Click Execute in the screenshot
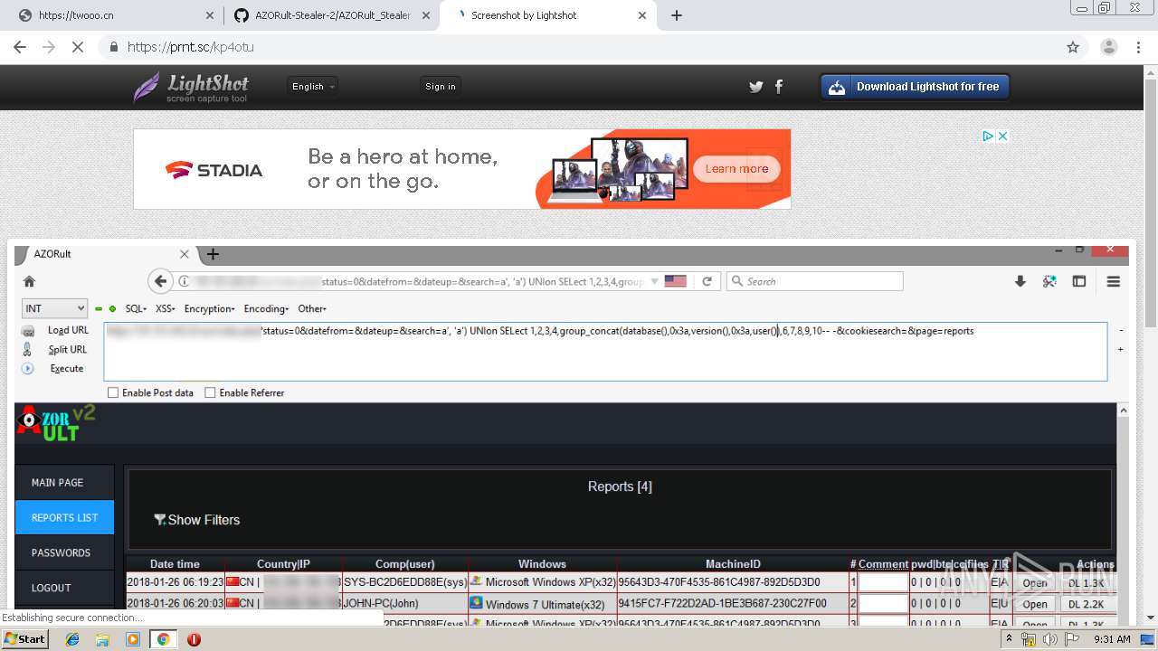1158x651 pixels. point(67,368)
